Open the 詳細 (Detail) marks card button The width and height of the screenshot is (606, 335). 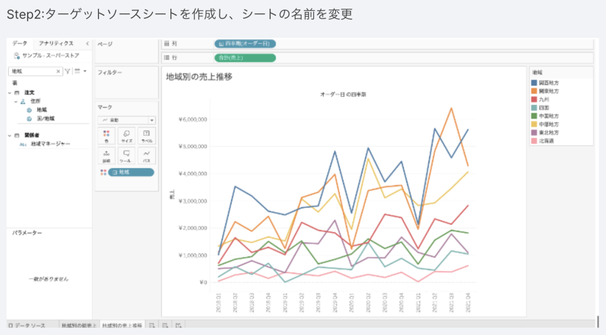click(106, 156)
